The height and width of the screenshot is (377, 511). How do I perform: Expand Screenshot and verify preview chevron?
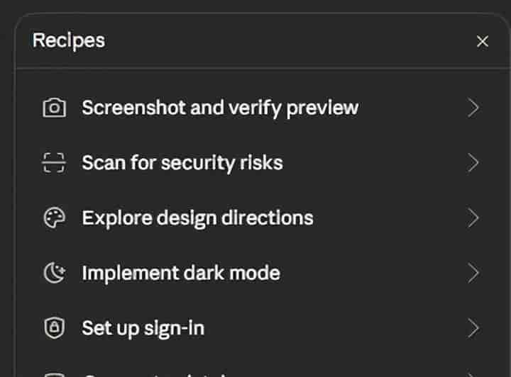pyautogui.click(x=473, y=108)
